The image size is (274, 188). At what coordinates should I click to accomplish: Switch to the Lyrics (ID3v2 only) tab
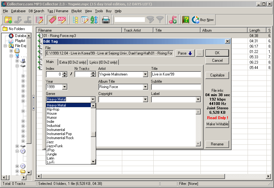103,62
